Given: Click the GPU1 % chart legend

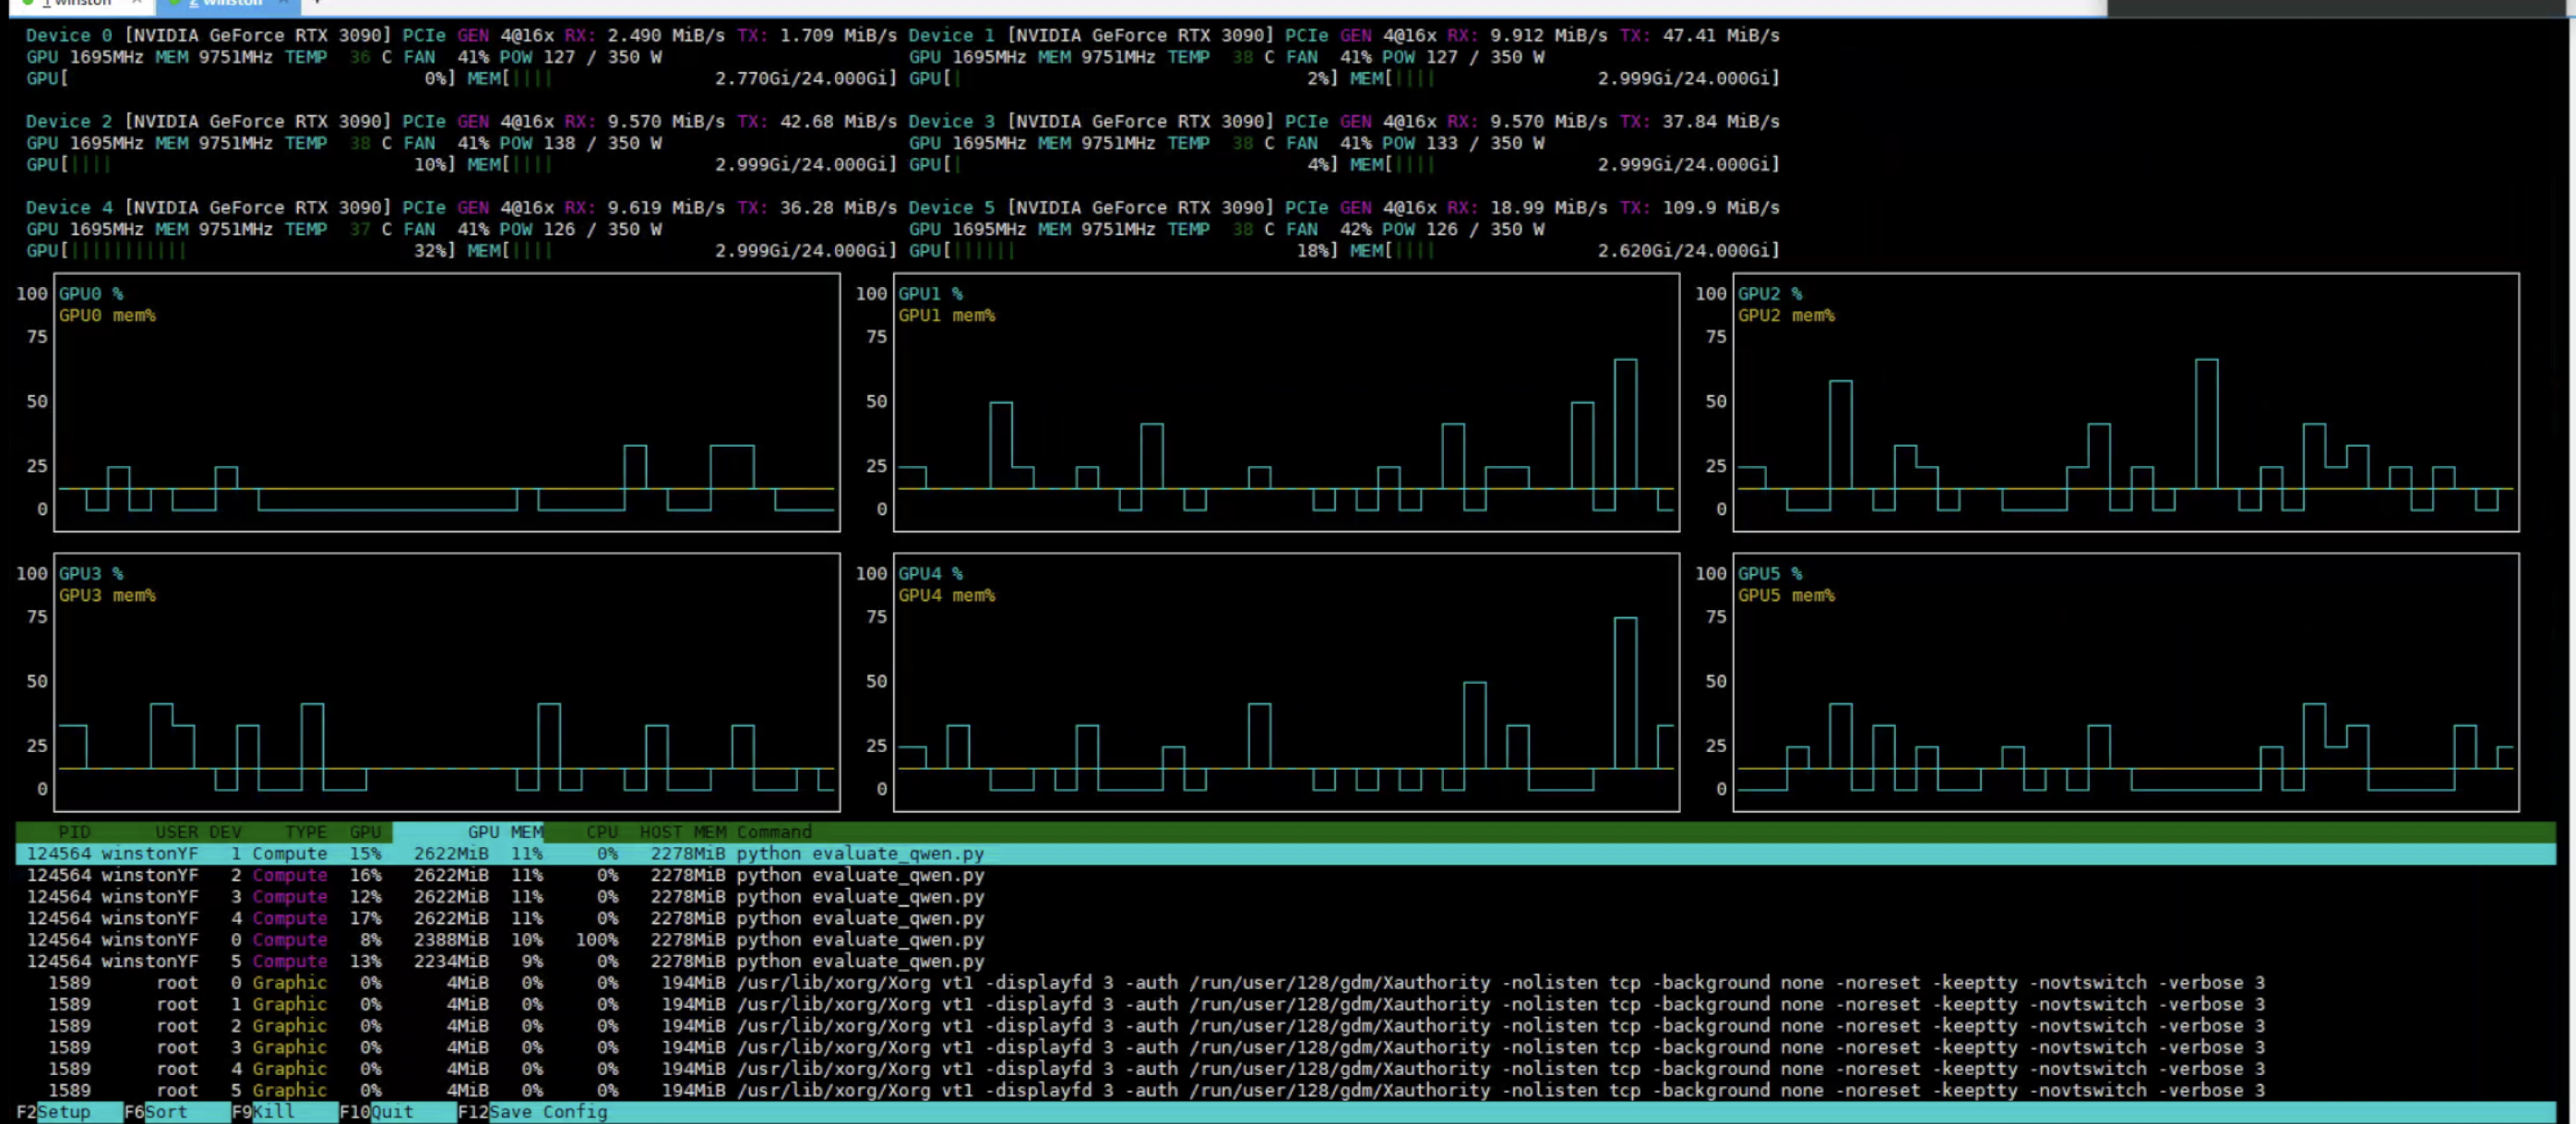Looking at the screenshot, I should [x=930, y=294].
